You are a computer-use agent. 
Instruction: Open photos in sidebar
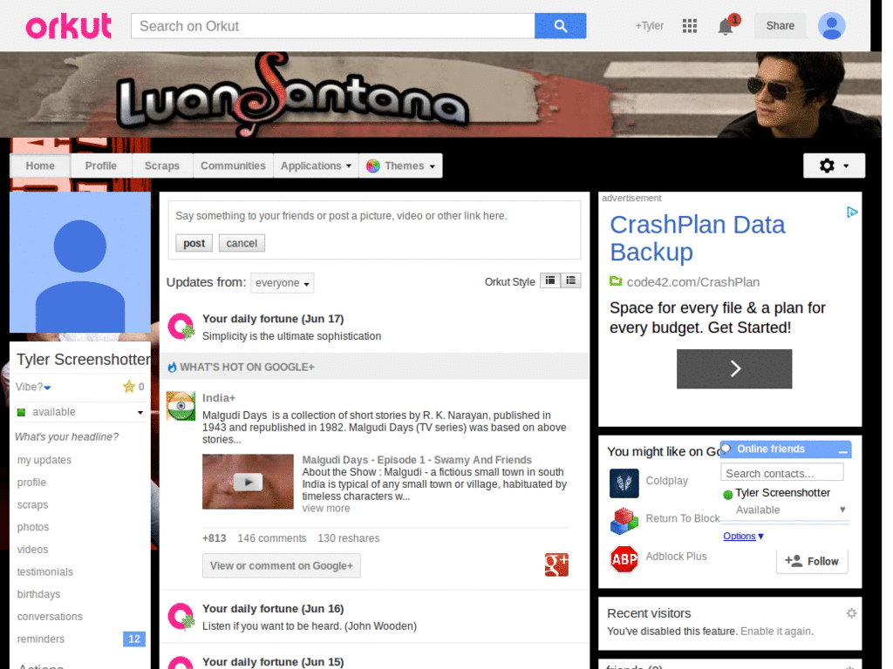pyautogui.click(x=33, y=527)
